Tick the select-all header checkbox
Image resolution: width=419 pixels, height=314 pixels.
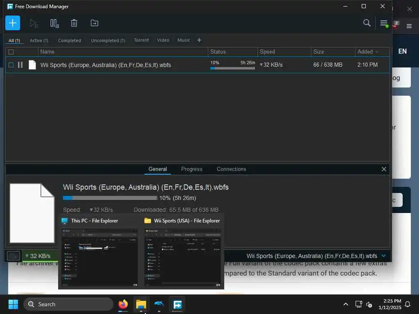[11, 52]
